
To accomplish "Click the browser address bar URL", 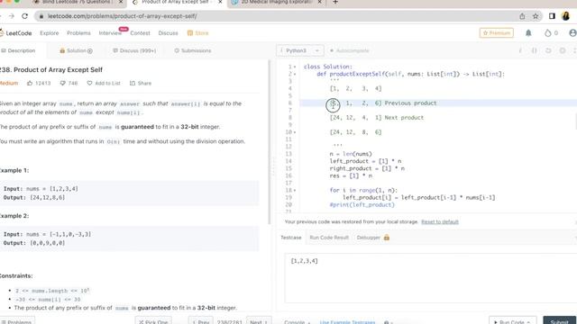I will (x=123, y=16).
